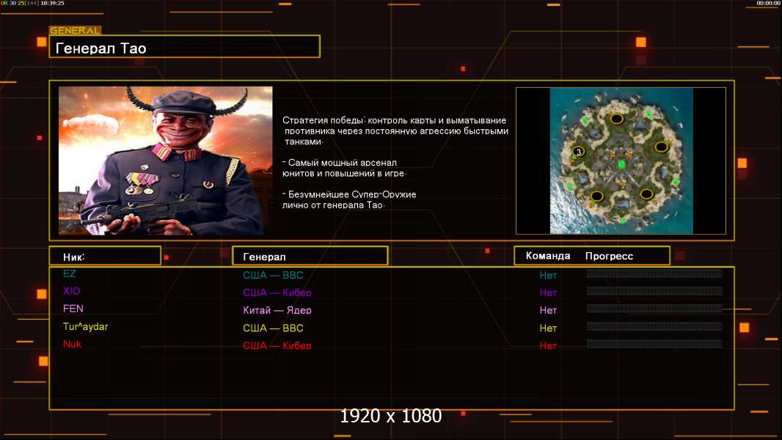Click 'США — Кибер' in Nuk's row
Viewport: 782px width, 440px height.
[277, 345]
